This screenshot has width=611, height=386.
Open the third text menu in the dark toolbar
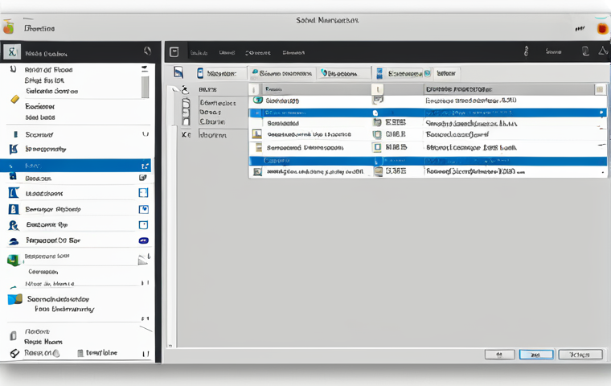coord(257,52)
